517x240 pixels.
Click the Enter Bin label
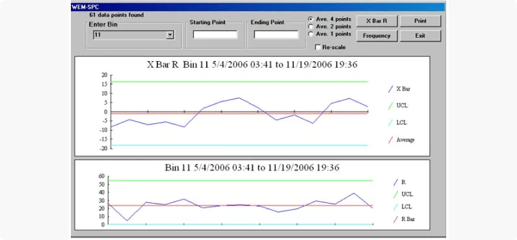(103, 25)
